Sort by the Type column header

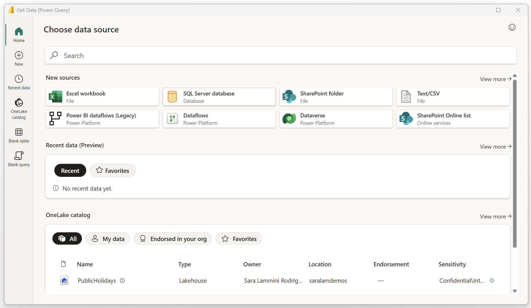[185, 264]
